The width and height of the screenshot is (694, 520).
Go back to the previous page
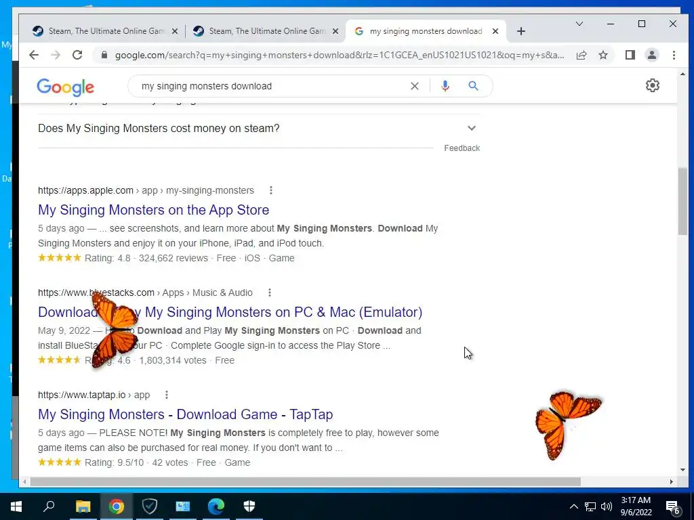tap(34, 55)
